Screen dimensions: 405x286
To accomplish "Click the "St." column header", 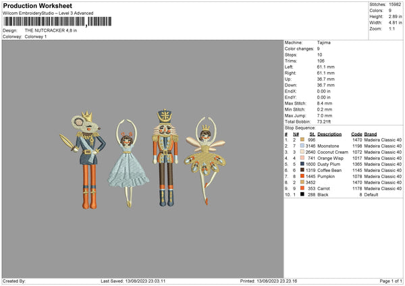I will point(313,134).
